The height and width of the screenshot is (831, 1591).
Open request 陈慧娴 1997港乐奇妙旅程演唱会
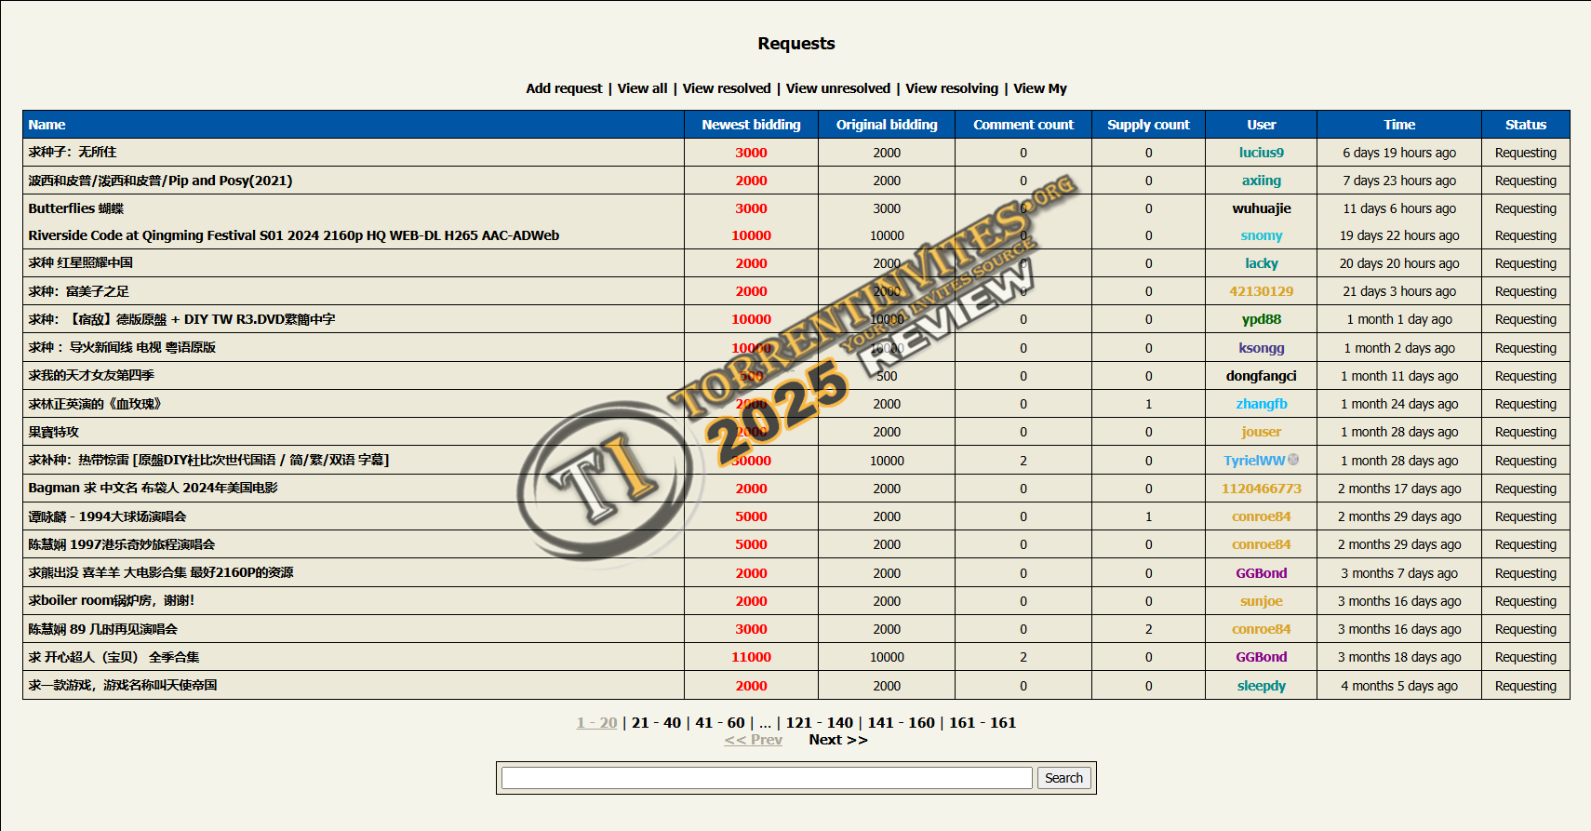point(122,544)
